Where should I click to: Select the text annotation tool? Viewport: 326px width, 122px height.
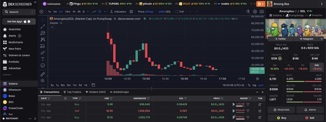pos(43,59)
